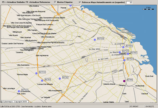Click the purple unit marker near Piñeyro
Viewport: 158px width, 108px height.
pyautogui.click(x=124, y=81)
